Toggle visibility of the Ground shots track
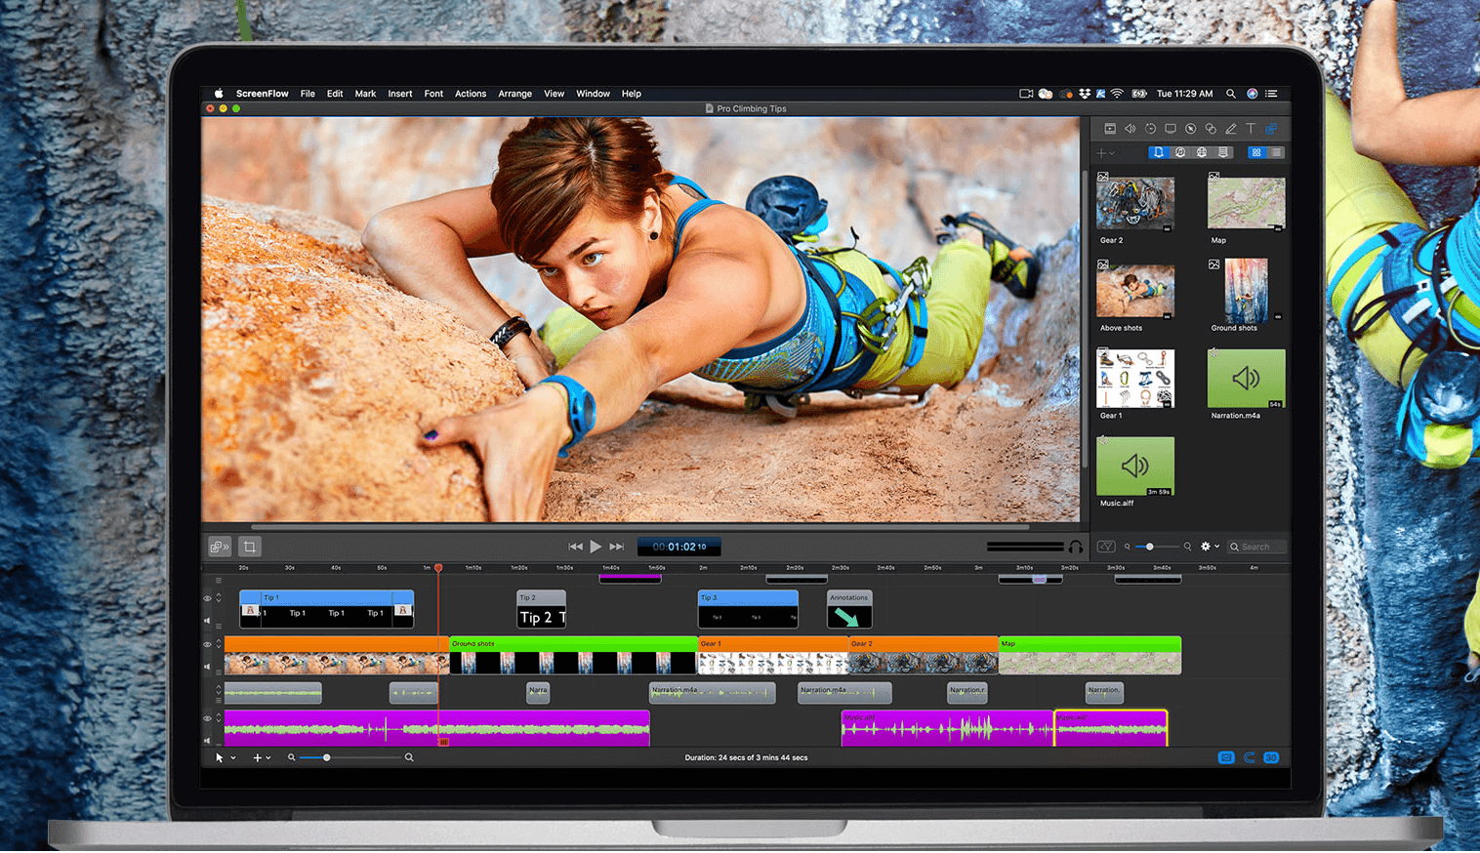This screenshot has width=1480, height=853. 207,645
